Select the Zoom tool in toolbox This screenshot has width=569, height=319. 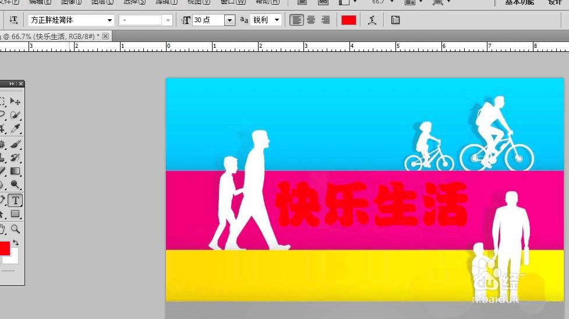tap(15, 229)
